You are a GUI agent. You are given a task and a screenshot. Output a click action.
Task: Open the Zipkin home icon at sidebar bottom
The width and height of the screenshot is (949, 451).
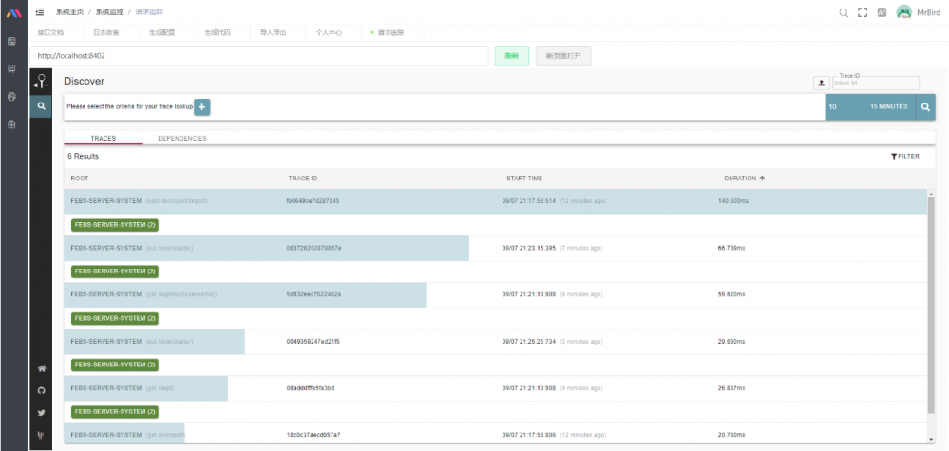coord(41,368)
